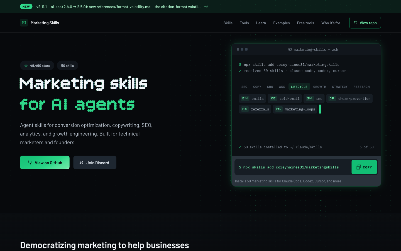Select the LIFECYCLE tab
This screenshot has width=401, height=251.
[299, 87]
